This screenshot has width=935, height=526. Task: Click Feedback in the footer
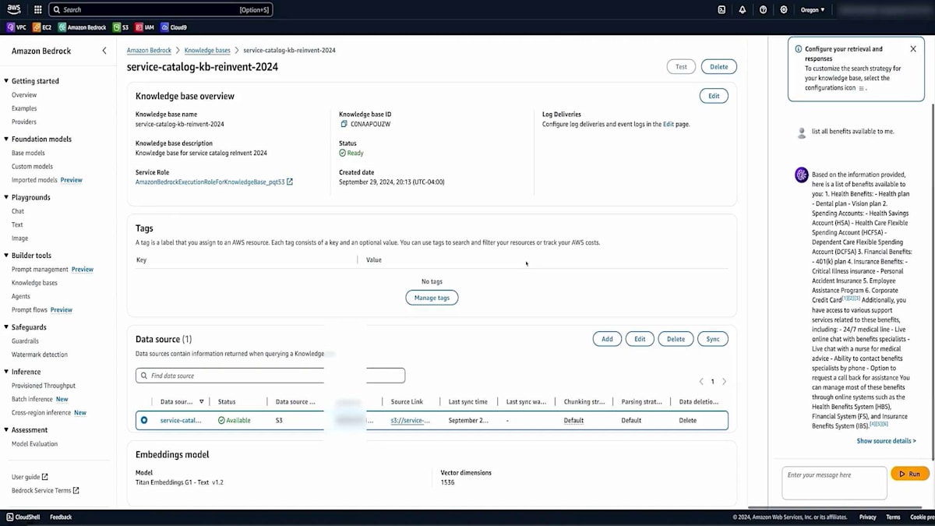61,517
